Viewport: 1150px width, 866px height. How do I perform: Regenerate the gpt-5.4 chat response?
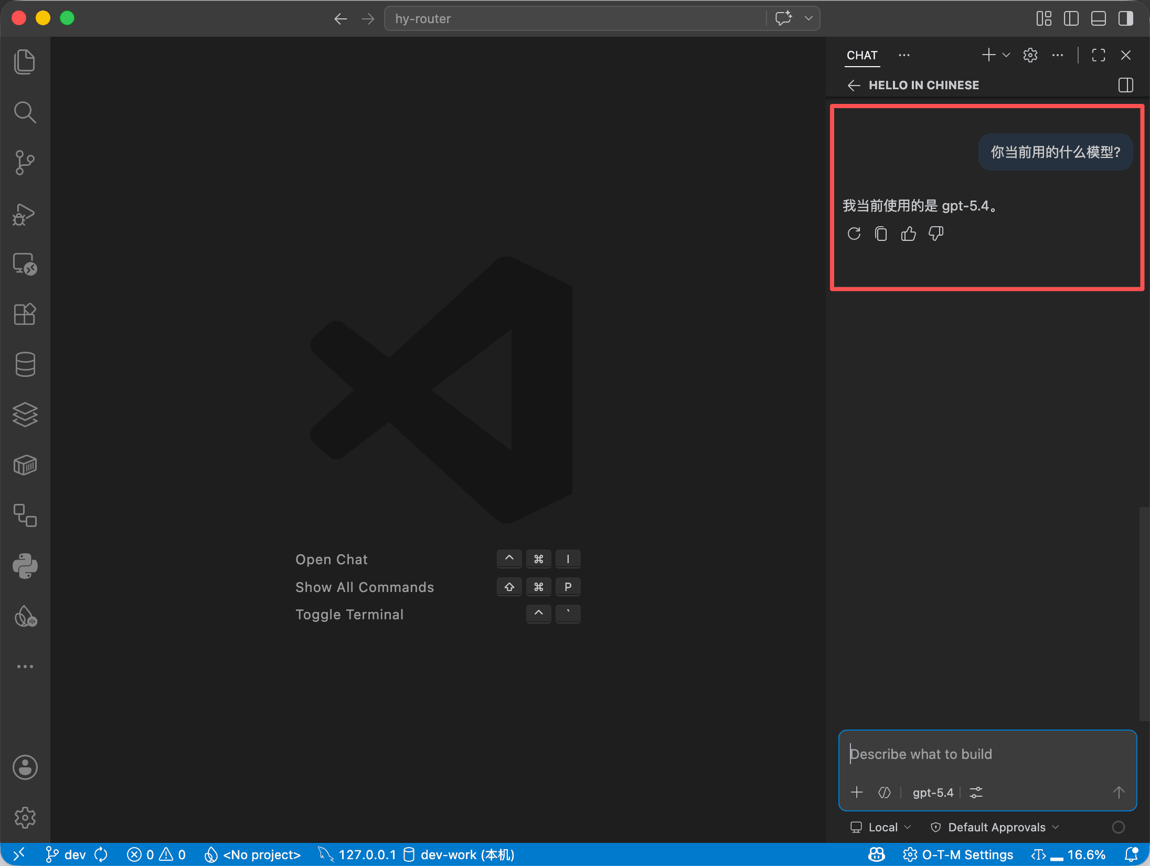[x=854, y=234]
